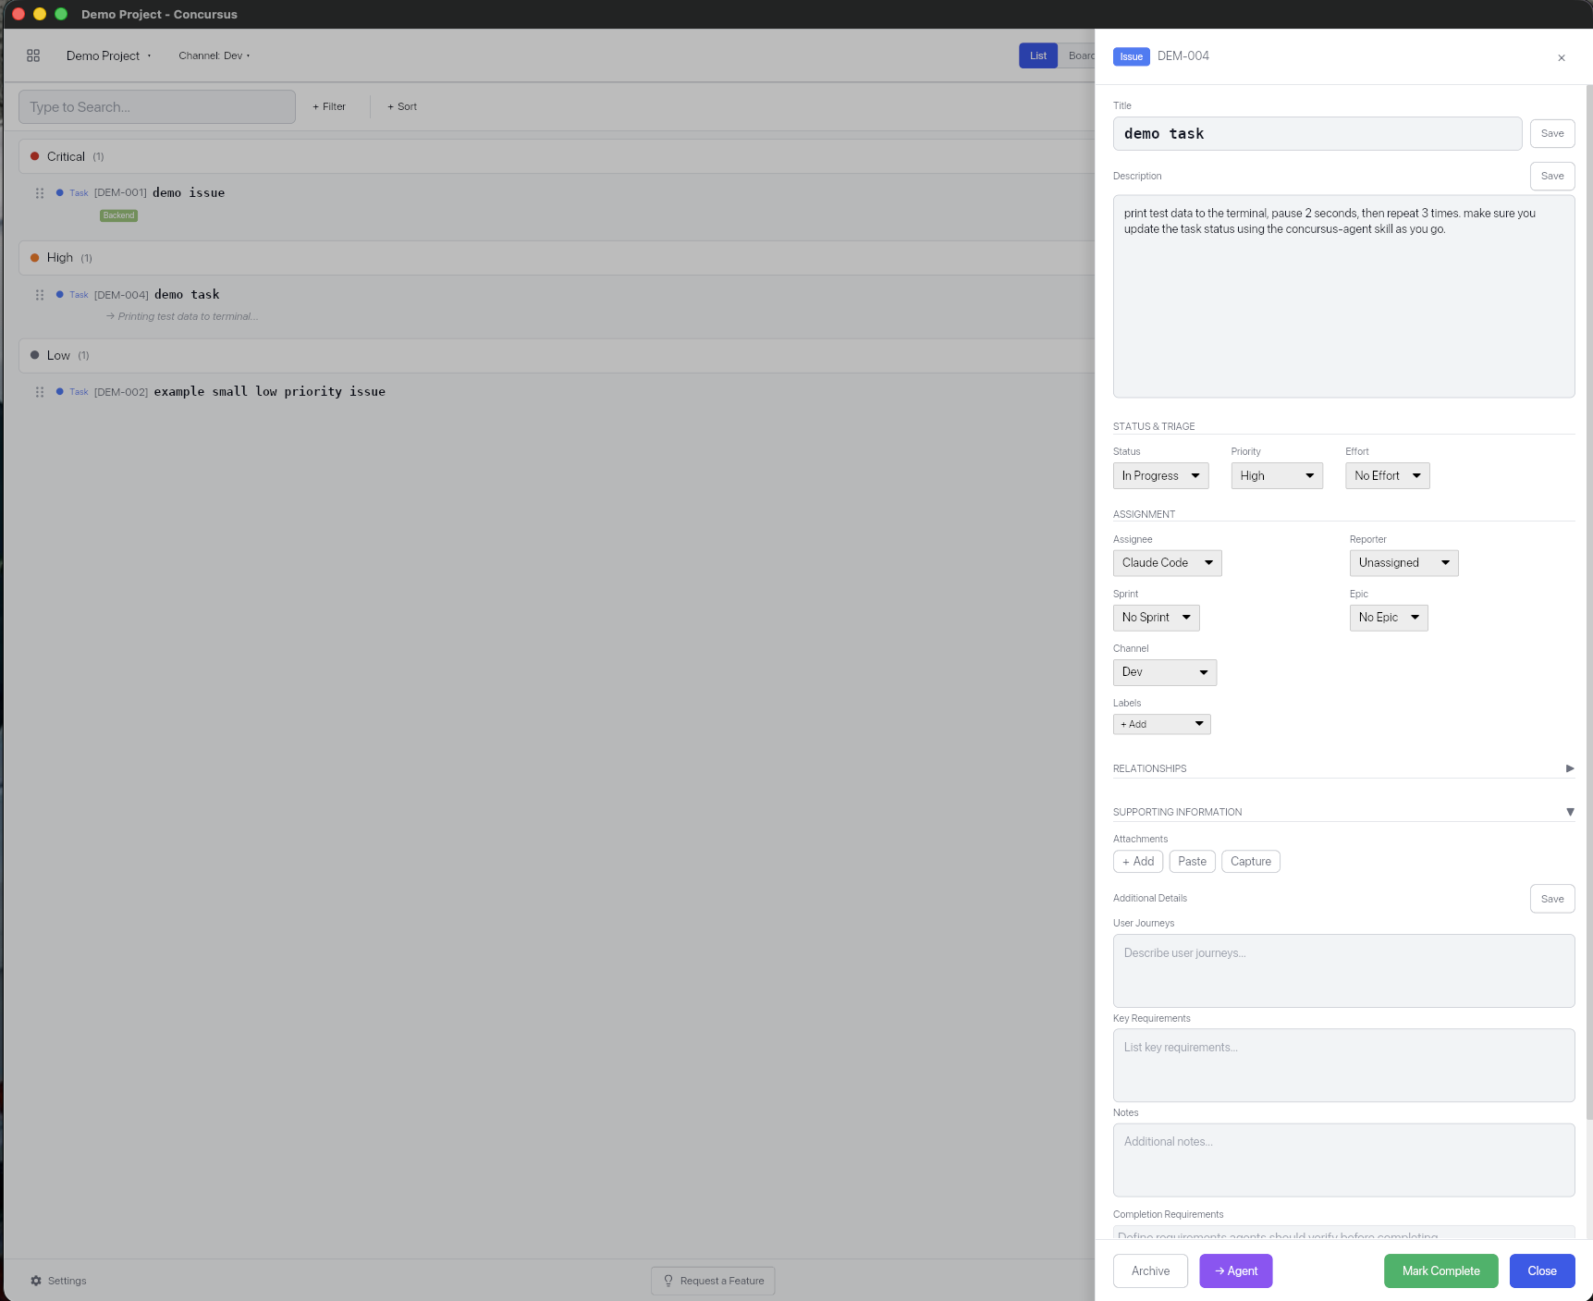Open the Status dropdown showing In Progress
Image resolution: width=1593 pixels, height=1301 pixels.
[x=1160, y=475]
